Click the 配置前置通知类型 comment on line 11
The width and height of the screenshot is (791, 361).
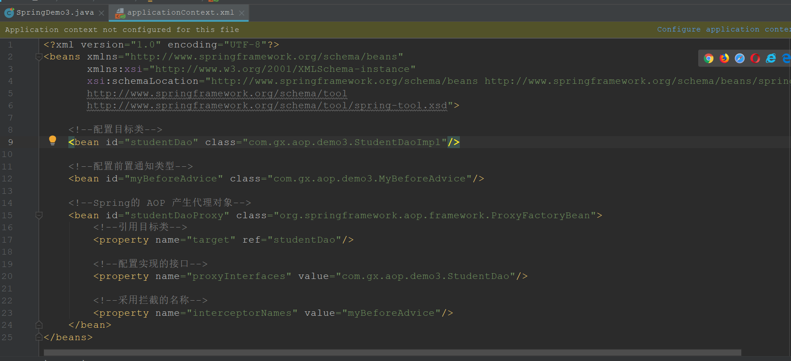click(131, 166)
